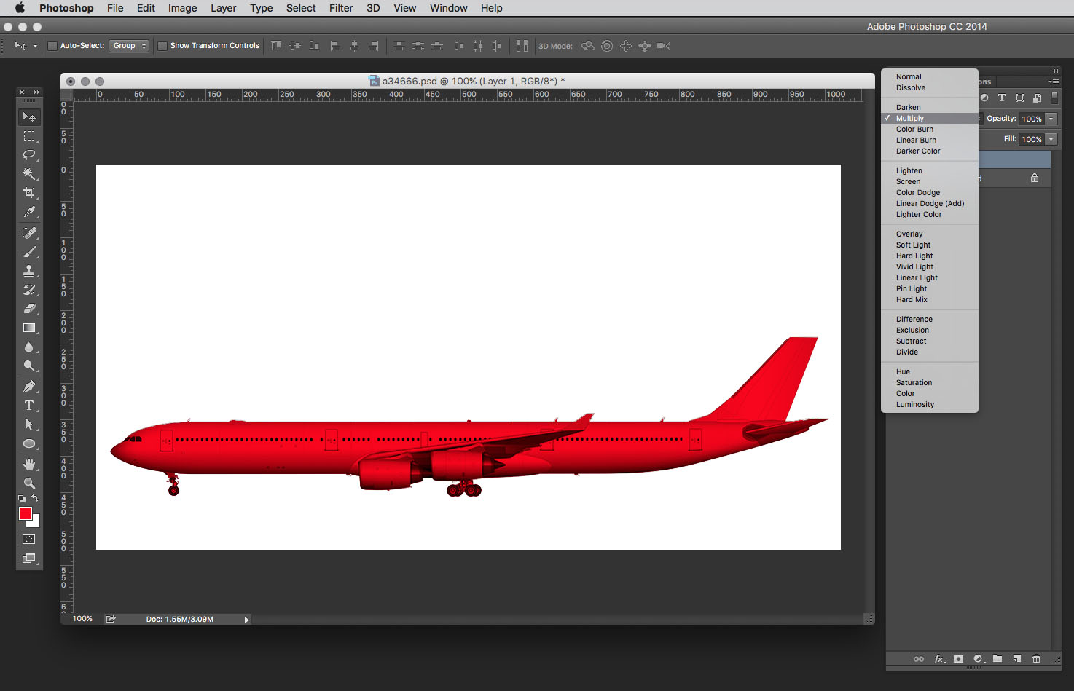Viewport: 1074px width, 691px height.
Task: Toggle Quick Mask mode
Action: [x=29, y=540]
